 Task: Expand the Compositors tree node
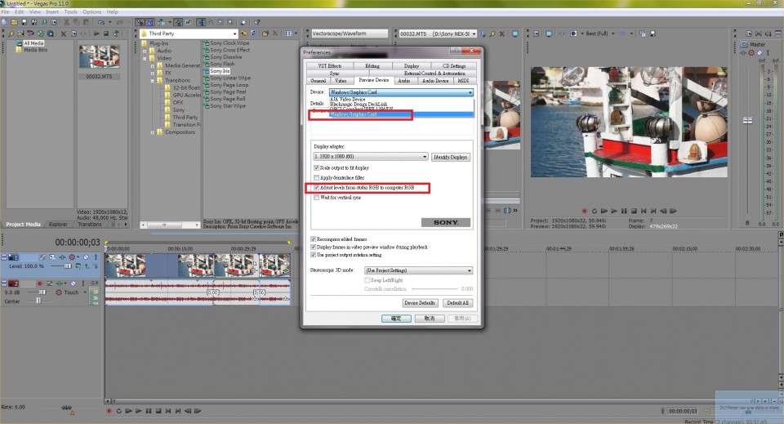pos(152,132)
